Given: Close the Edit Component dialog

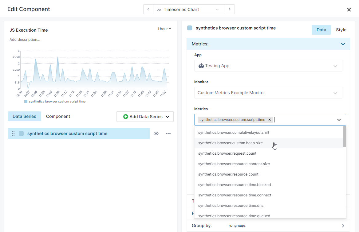Looking at the screenshot, I should pyautogui.click(x=349, y=10).
